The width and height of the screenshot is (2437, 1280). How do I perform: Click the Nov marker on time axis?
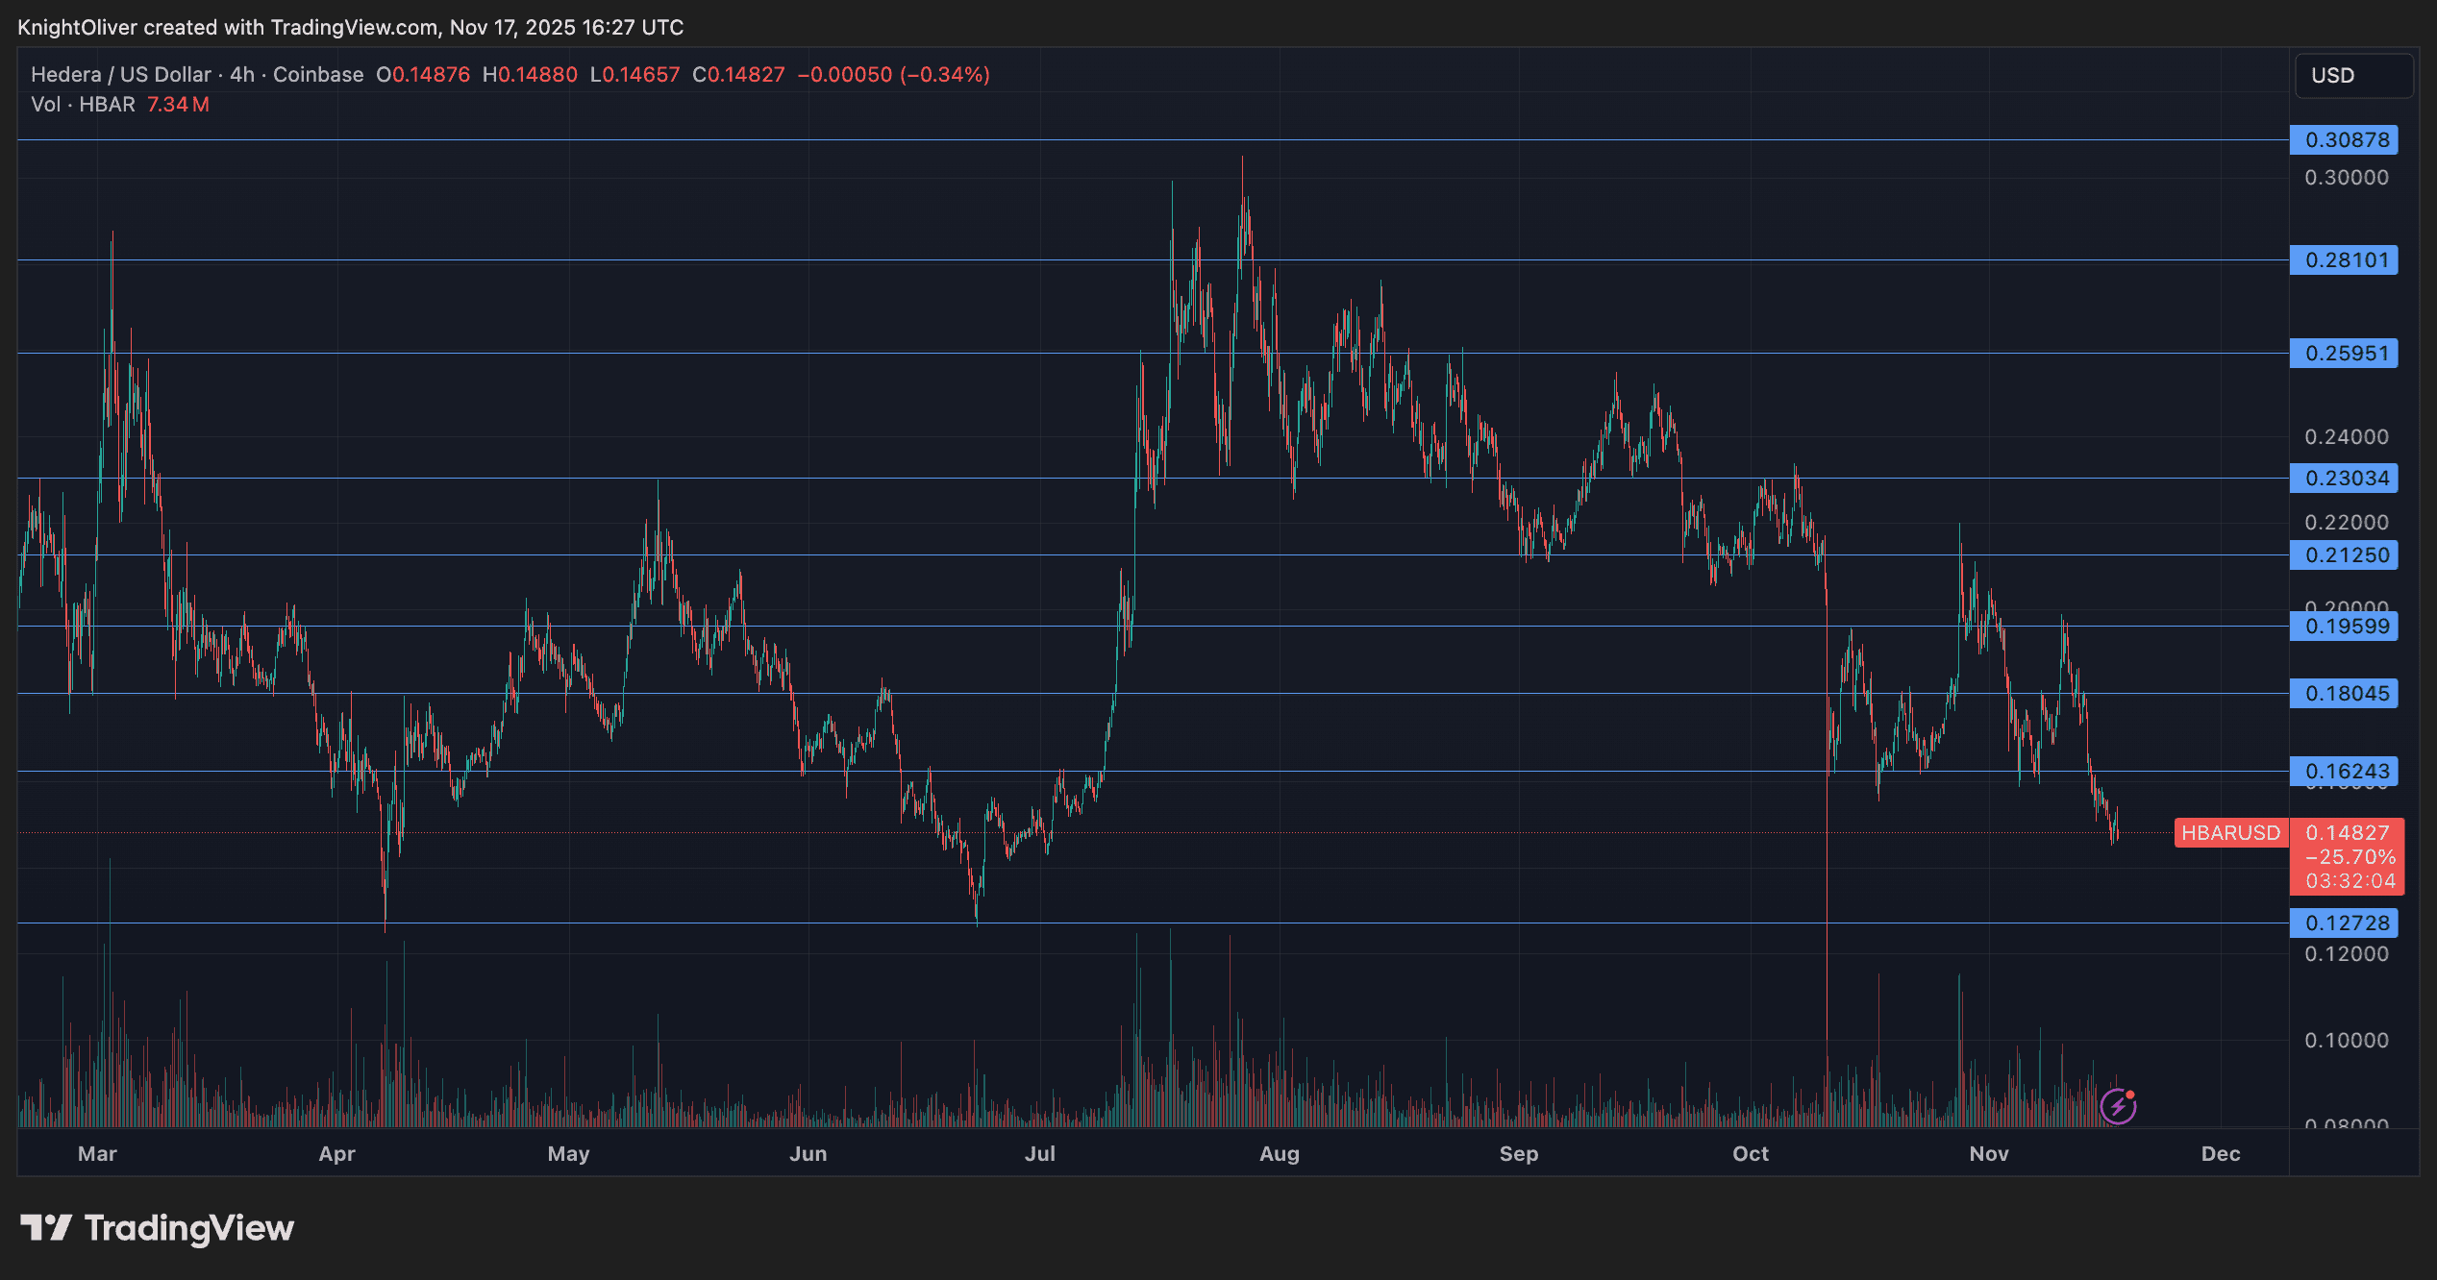1988,1153
